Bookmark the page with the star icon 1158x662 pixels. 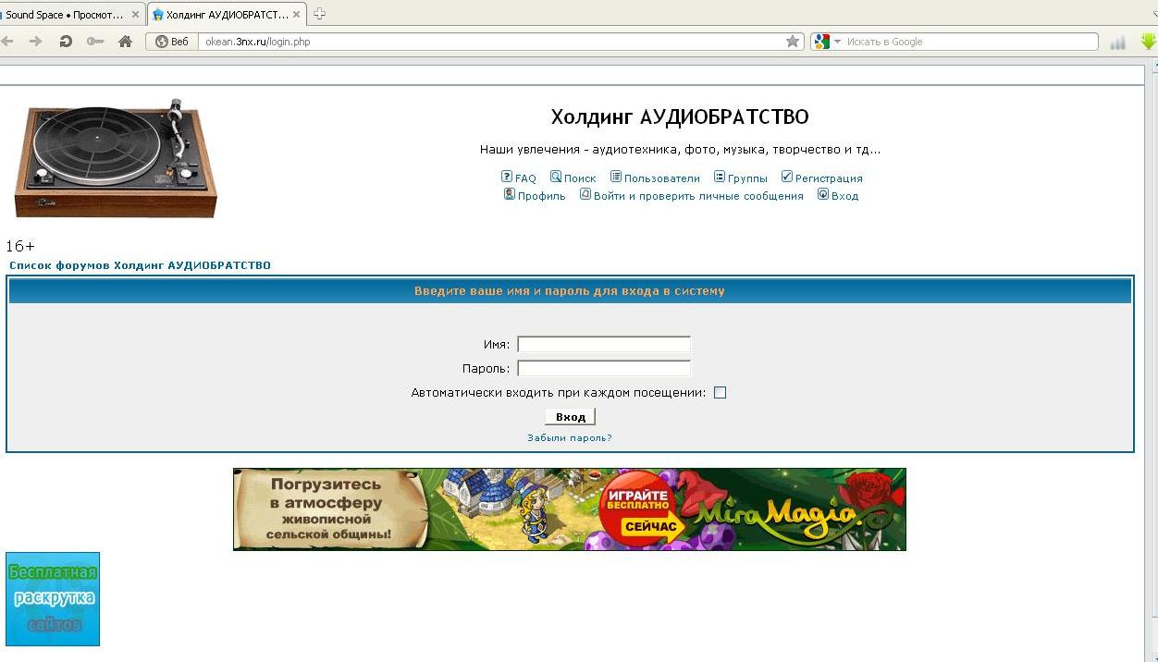point(793,42)
